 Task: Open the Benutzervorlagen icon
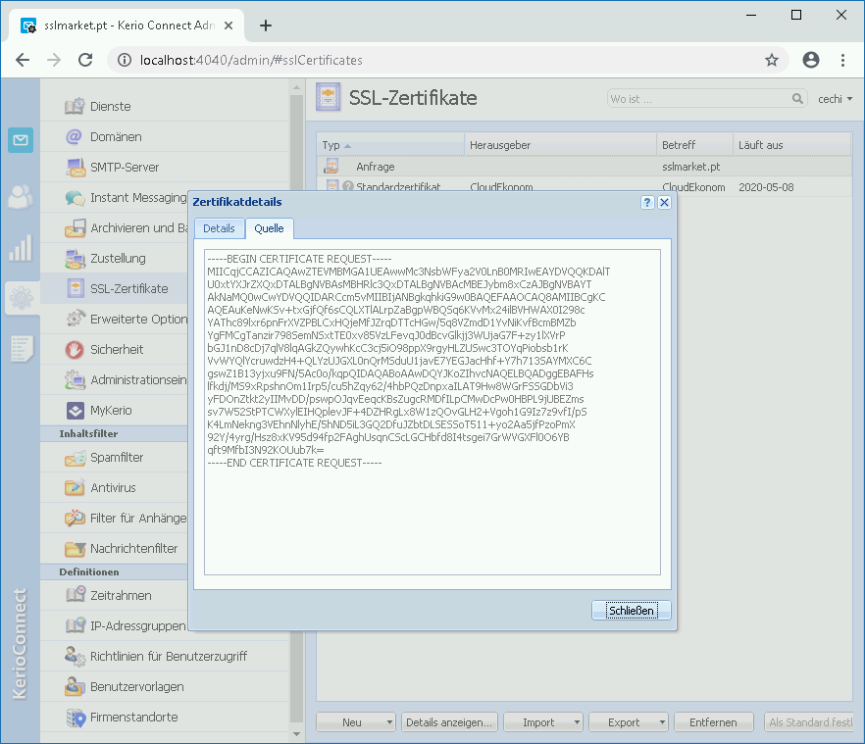pyautogui.click(x=75, y=686)
